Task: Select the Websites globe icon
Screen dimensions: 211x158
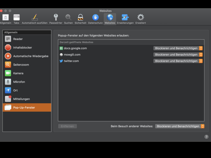Action: click(x=110, y=17)
